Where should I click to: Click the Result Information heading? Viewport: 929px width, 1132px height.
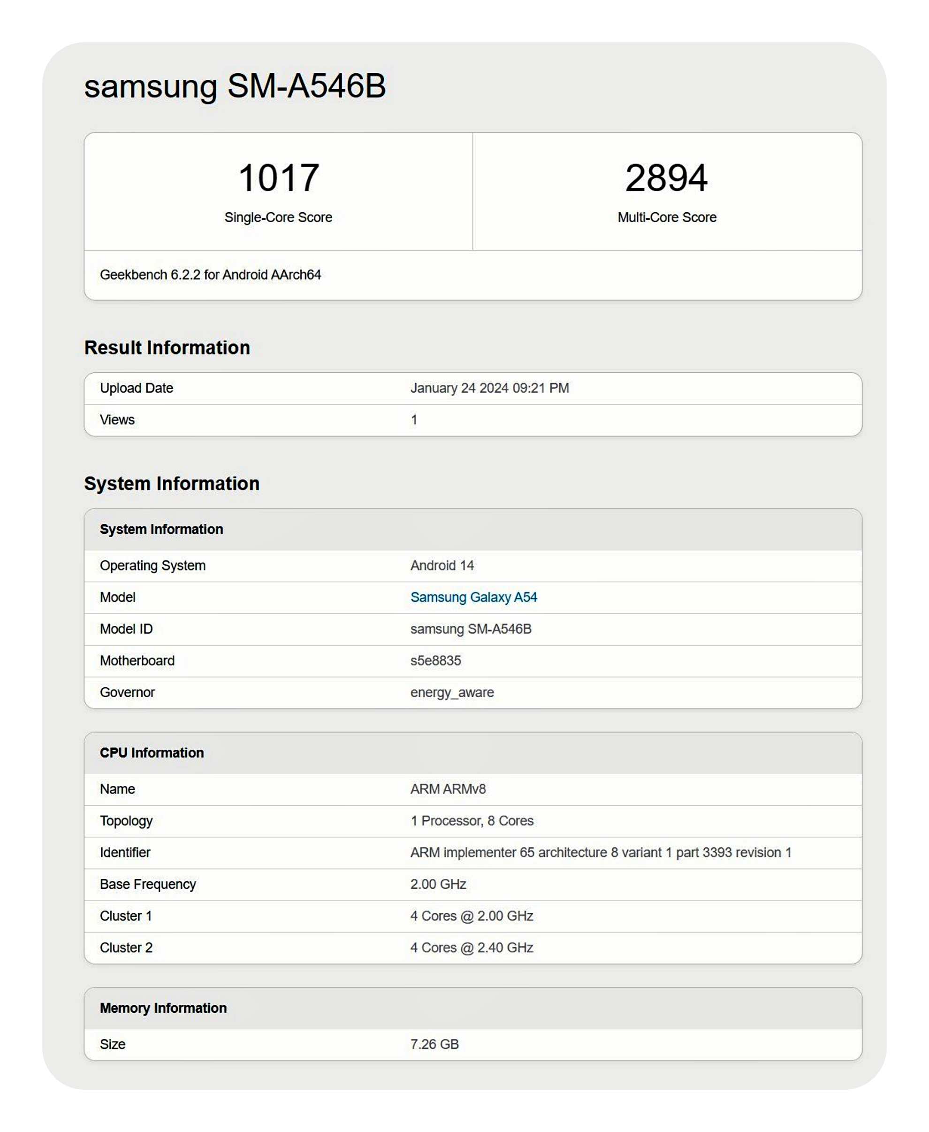pos(167,347)
